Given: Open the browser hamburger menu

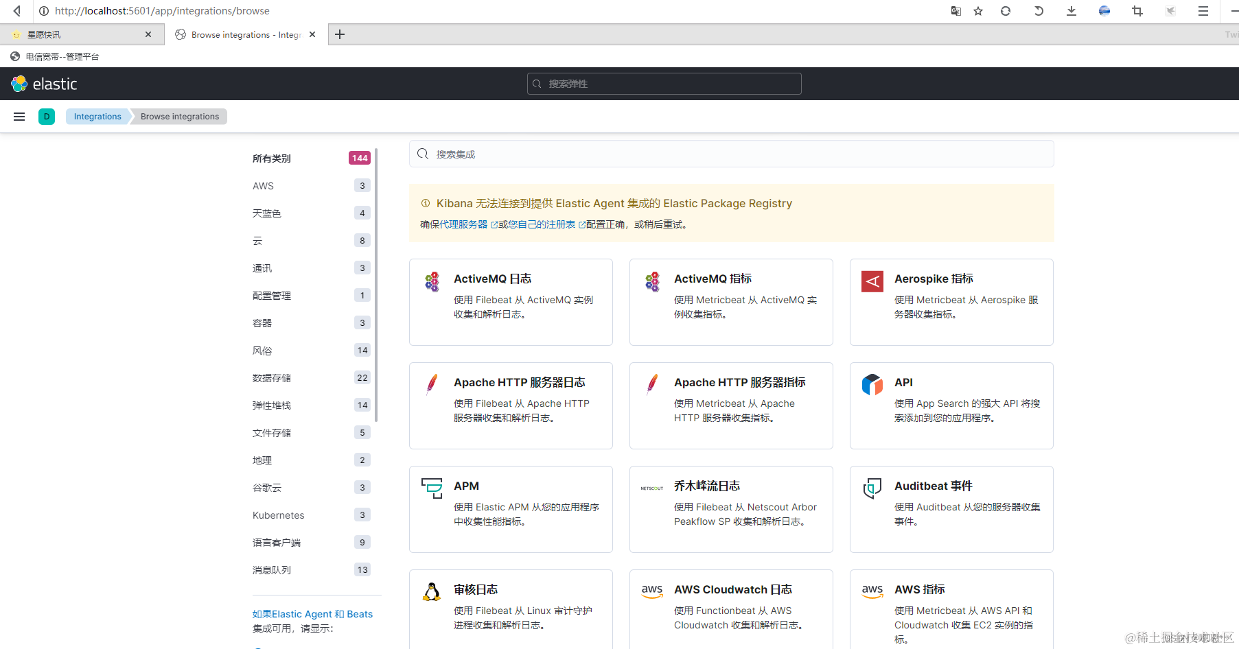Looking at the screenshot, I should point(1203,11).
